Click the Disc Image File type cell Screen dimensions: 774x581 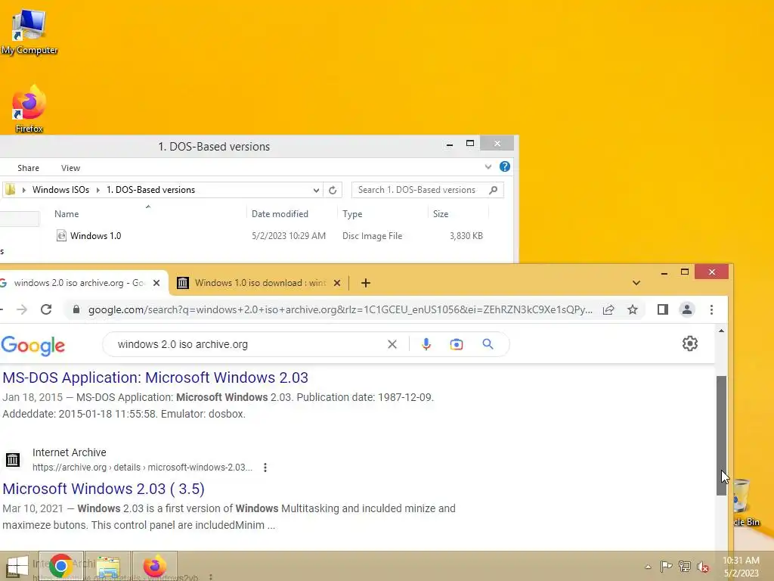tap(372, 236)
